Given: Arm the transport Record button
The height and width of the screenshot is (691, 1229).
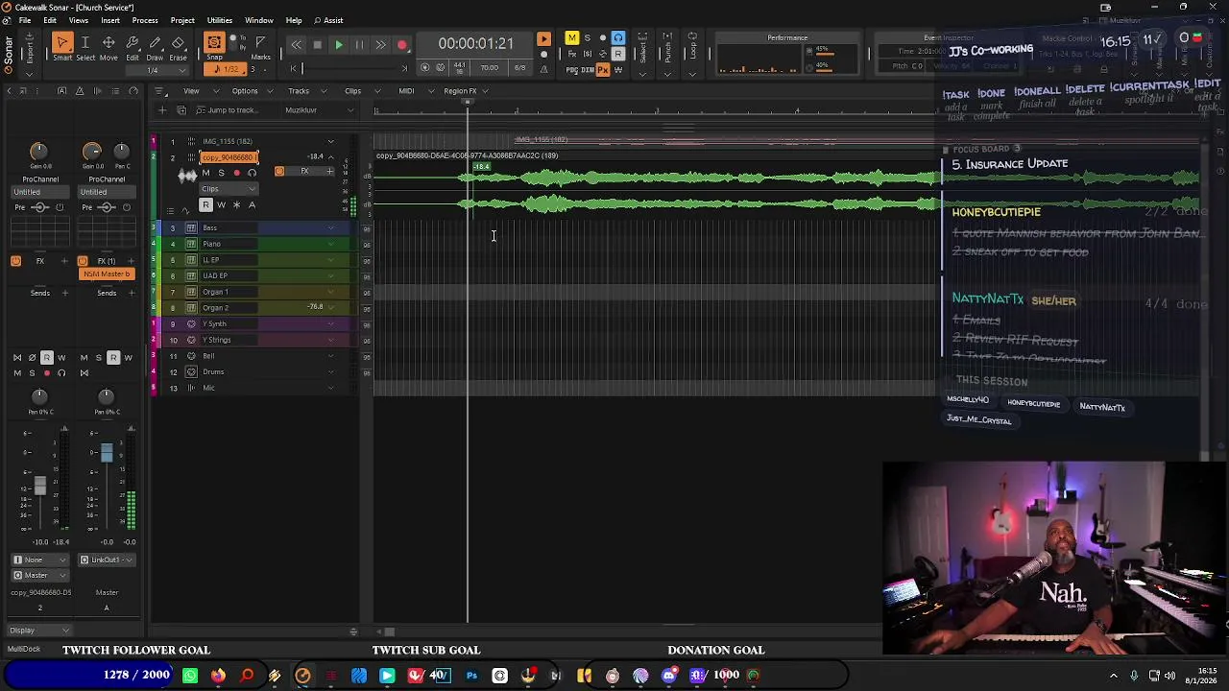Looking at the screenshot, I should 402,45.
